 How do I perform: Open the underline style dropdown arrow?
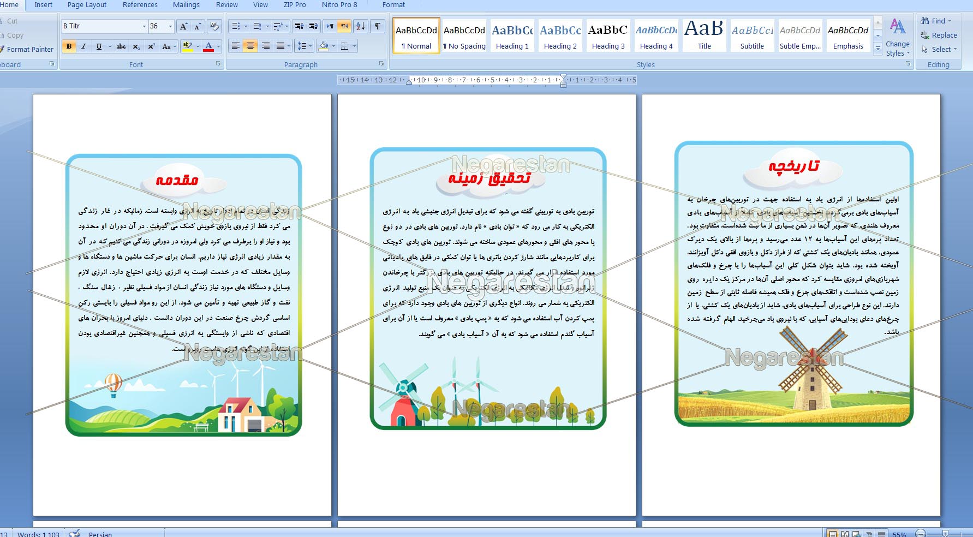[x=110, y=46]
